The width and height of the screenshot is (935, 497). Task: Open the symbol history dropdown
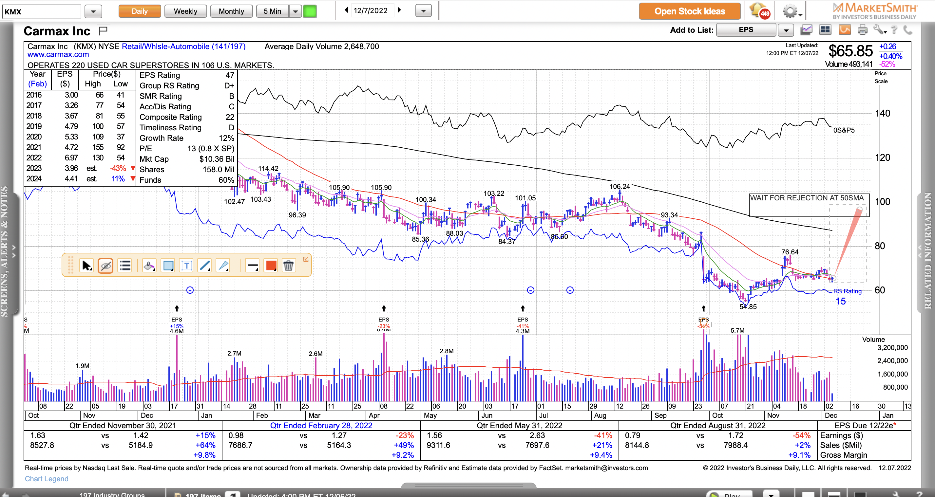point(93,11)
